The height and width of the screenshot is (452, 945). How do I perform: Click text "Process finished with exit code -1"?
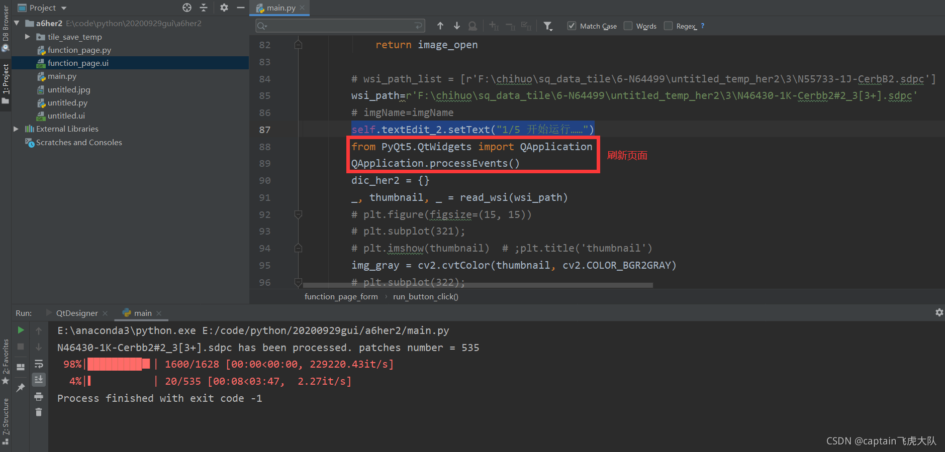[x=159, y=398]
